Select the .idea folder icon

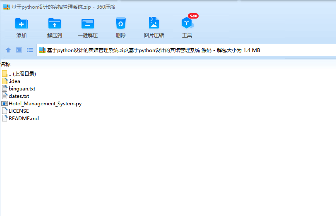[5, 81]
